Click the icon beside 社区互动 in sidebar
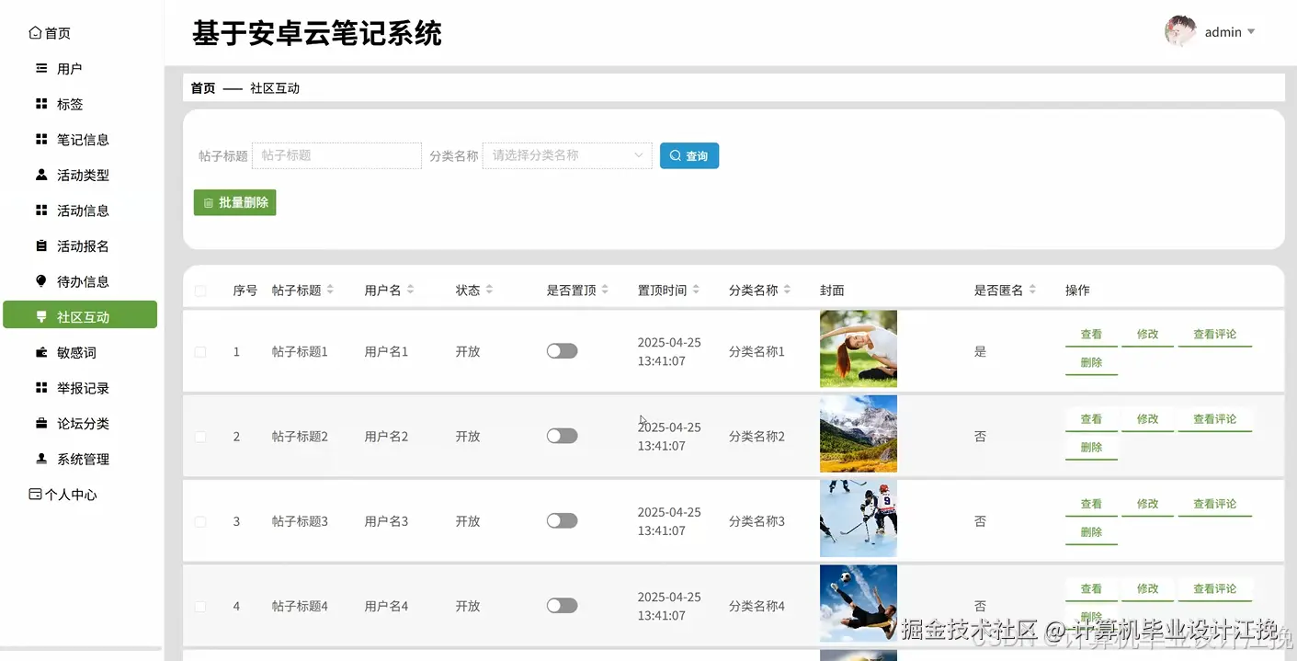Screen dimensions: 1297x661 41,316
